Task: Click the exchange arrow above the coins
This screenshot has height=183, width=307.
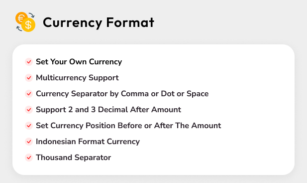Action: click(31, 15)
